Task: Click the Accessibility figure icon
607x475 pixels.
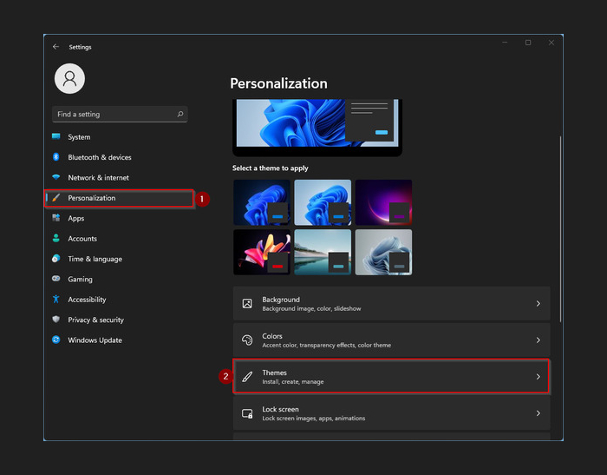Action: 56,299
